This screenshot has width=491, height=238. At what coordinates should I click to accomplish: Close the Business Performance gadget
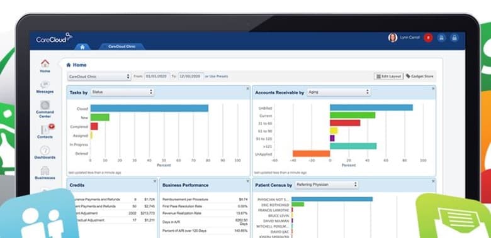click(247, 181)
